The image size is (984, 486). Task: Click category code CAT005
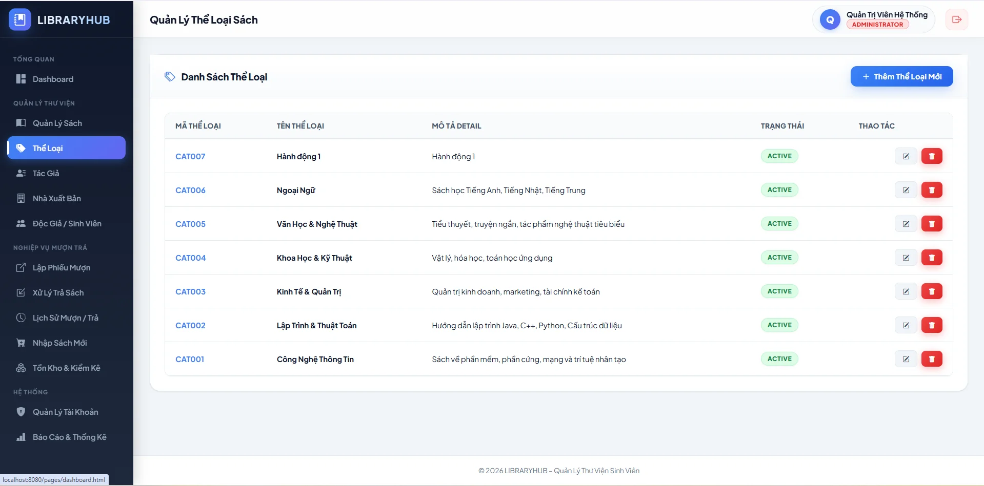click(190, 224)
